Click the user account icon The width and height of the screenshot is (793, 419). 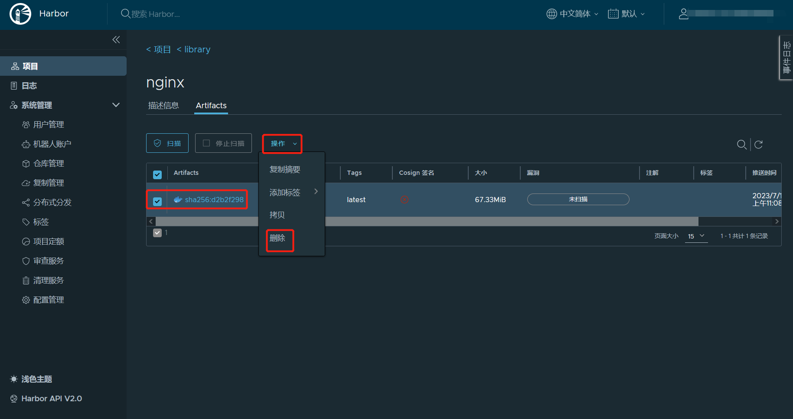(x=683, y=14)
